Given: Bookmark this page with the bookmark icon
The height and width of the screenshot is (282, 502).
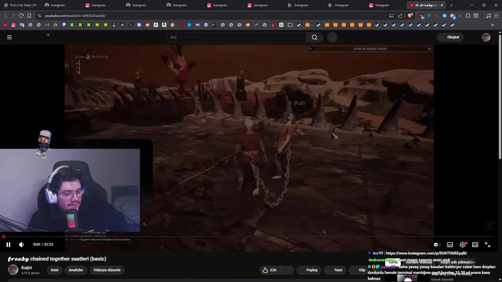Looking at the screenshot, I should pos(29,16).
